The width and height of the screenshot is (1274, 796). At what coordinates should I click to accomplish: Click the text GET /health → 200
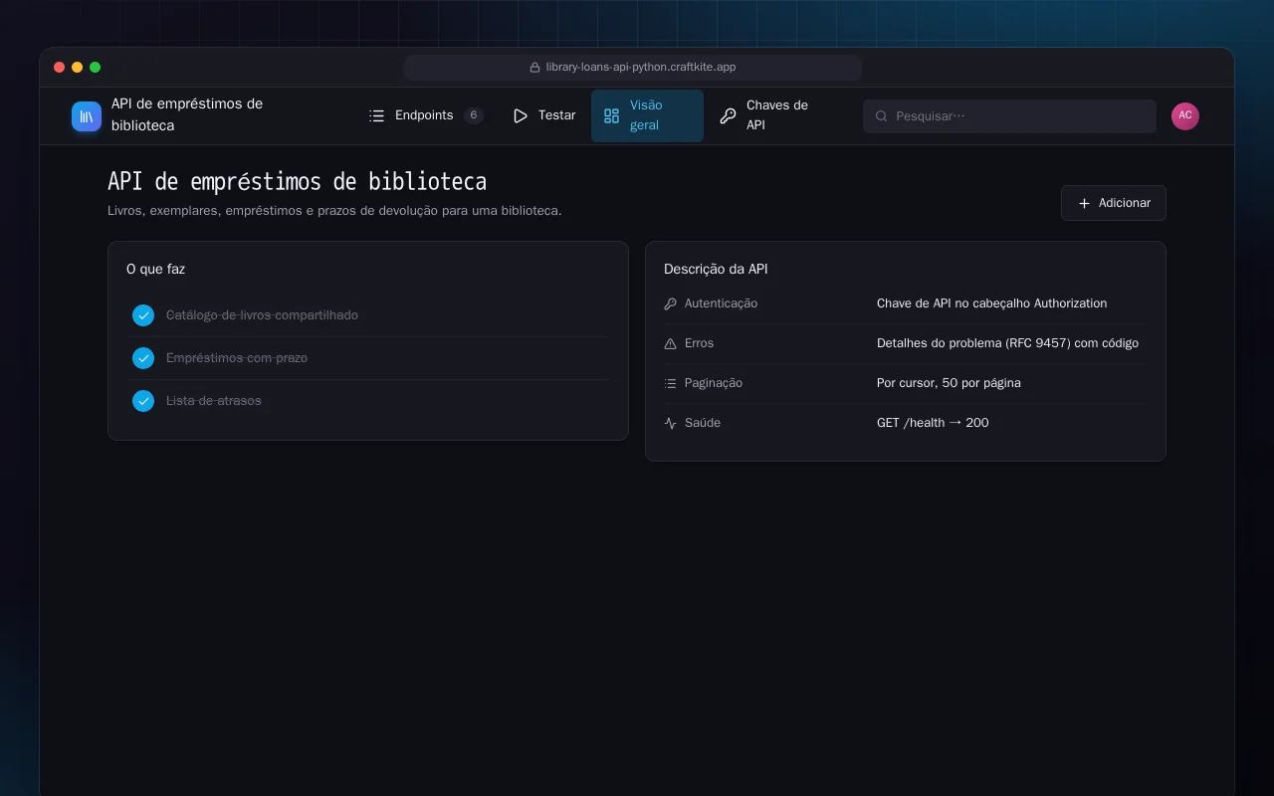pos(933,423)
